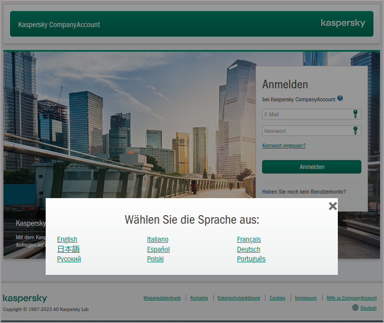Pick Español from language list
This screenshot has height=323, width=384.
click(x=158, y=249)
